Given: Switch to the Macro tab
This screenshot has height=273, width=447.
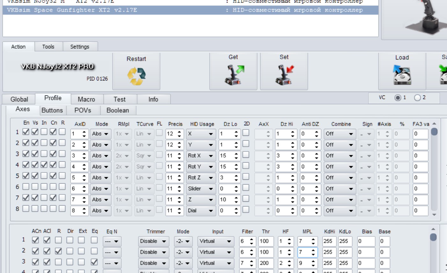Looking at the screenshot, I should [x=86, y=99].
